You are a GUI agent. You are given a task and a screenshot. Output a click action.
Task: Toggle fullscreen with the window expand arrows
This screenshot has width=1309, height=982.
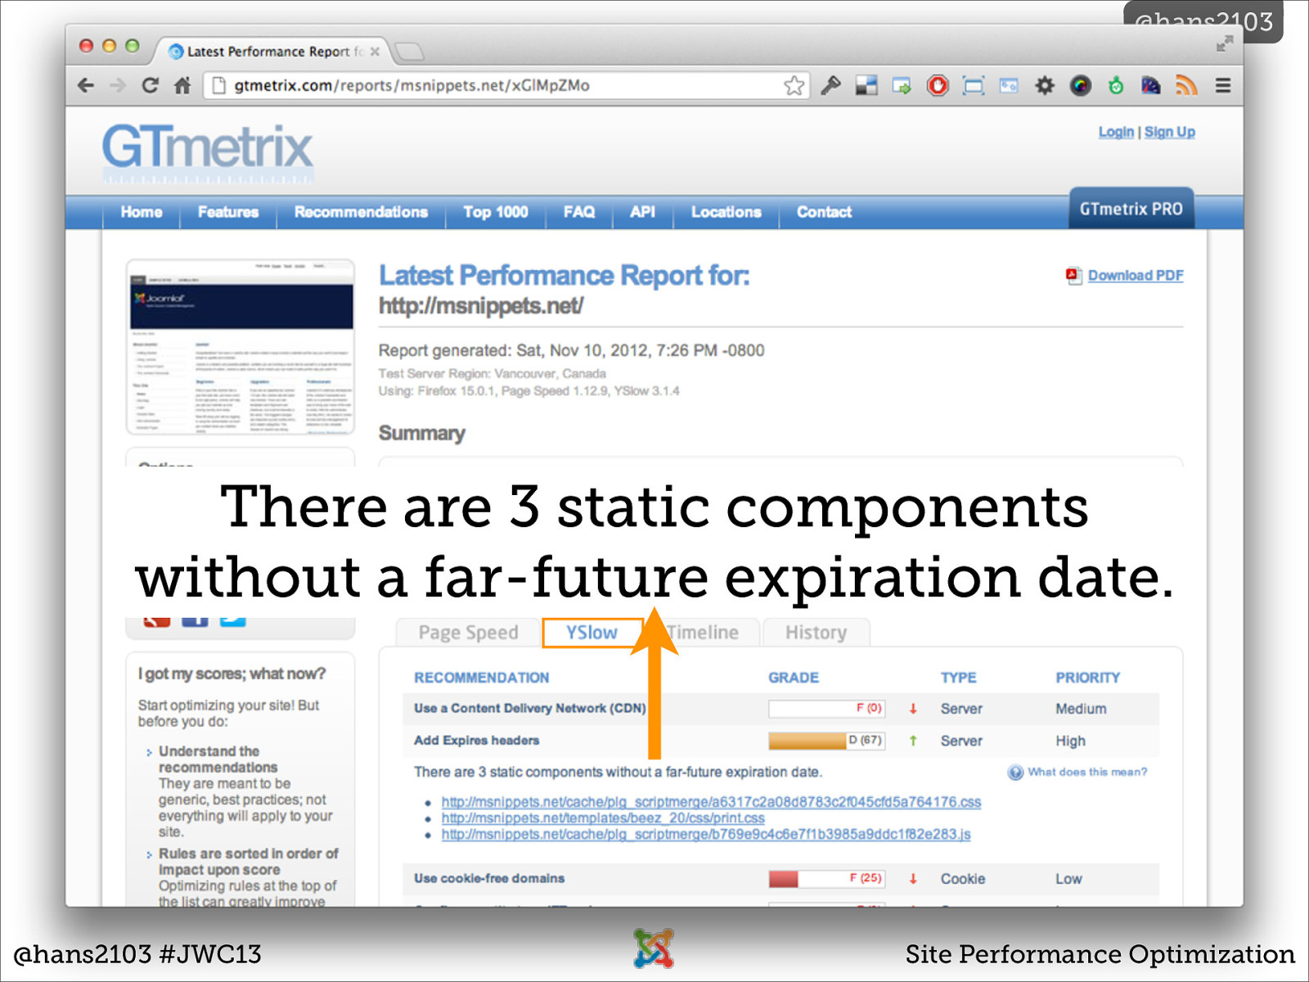[1224, 44]
